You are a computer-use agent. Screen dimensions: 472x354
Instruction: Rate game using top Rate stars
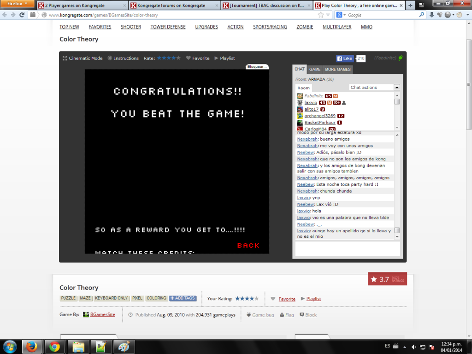point(169,58)
